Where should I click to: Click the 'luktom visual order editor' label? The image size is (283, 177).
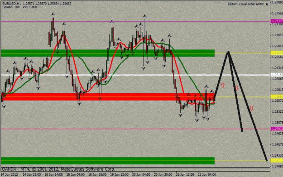(245, 4)
